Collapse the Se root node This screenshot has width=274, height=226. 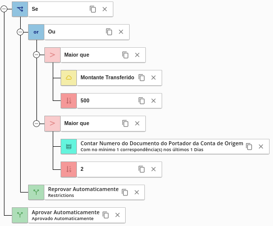point(4,9)
